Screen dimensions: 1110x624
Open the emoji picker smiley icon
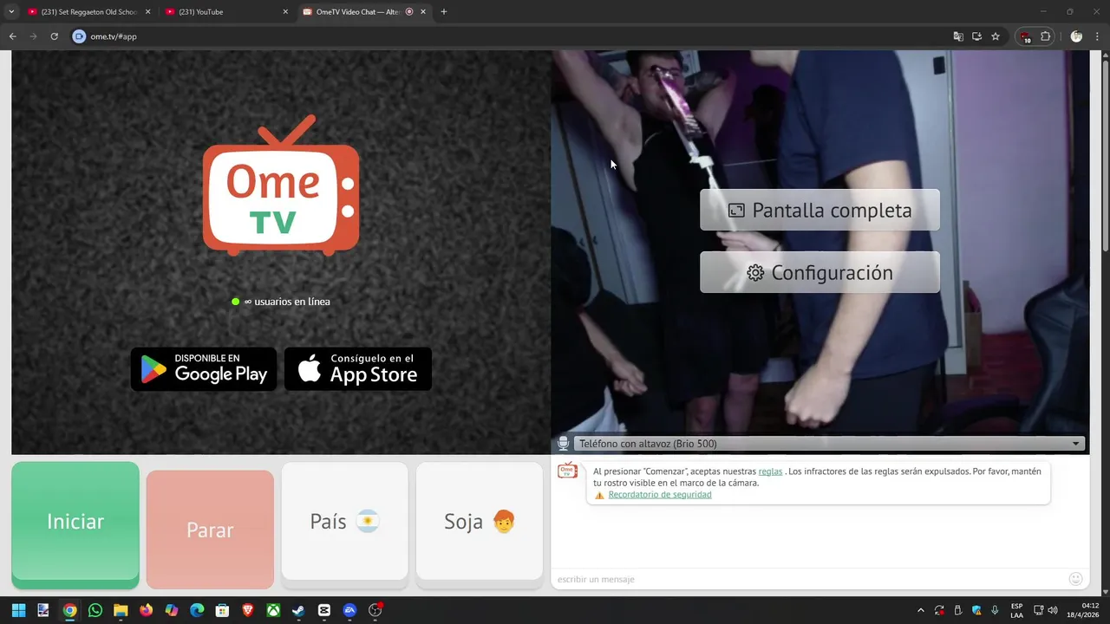pos(1076,579)
